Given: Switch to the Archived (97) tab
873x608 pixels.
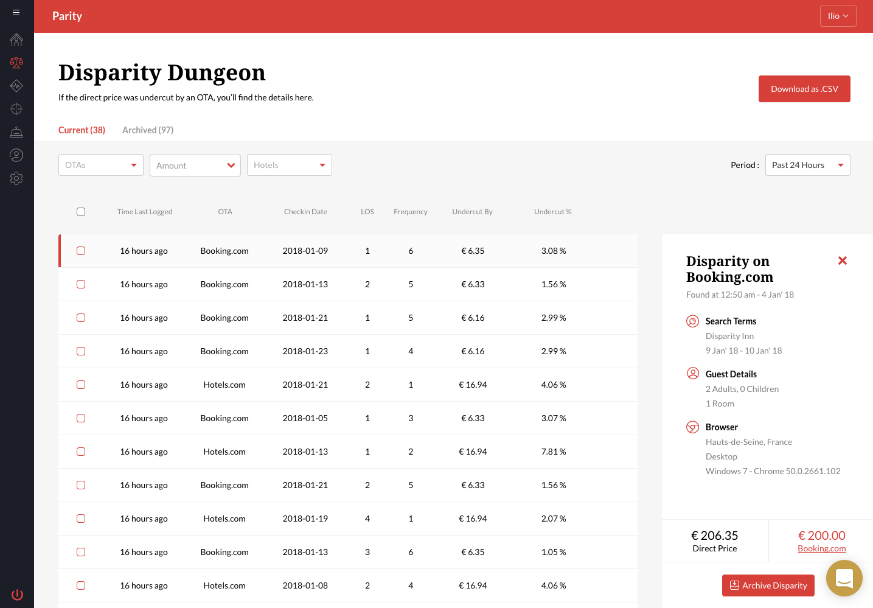Looking at the screenshot, I should [148, 130].
